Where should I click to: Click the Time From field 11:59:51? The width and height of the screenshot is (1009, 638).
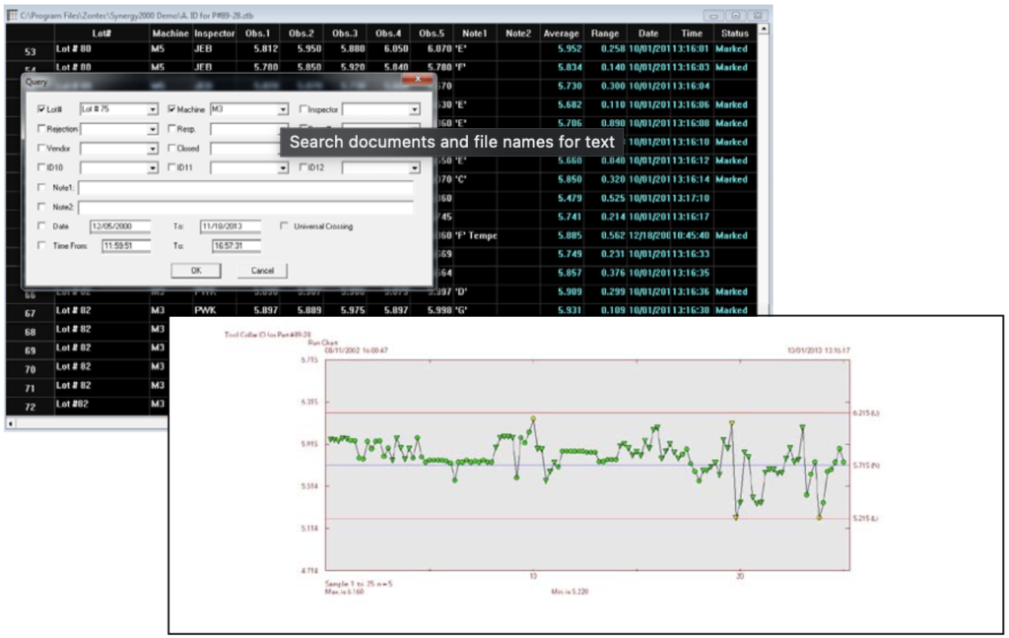[126, 246]
